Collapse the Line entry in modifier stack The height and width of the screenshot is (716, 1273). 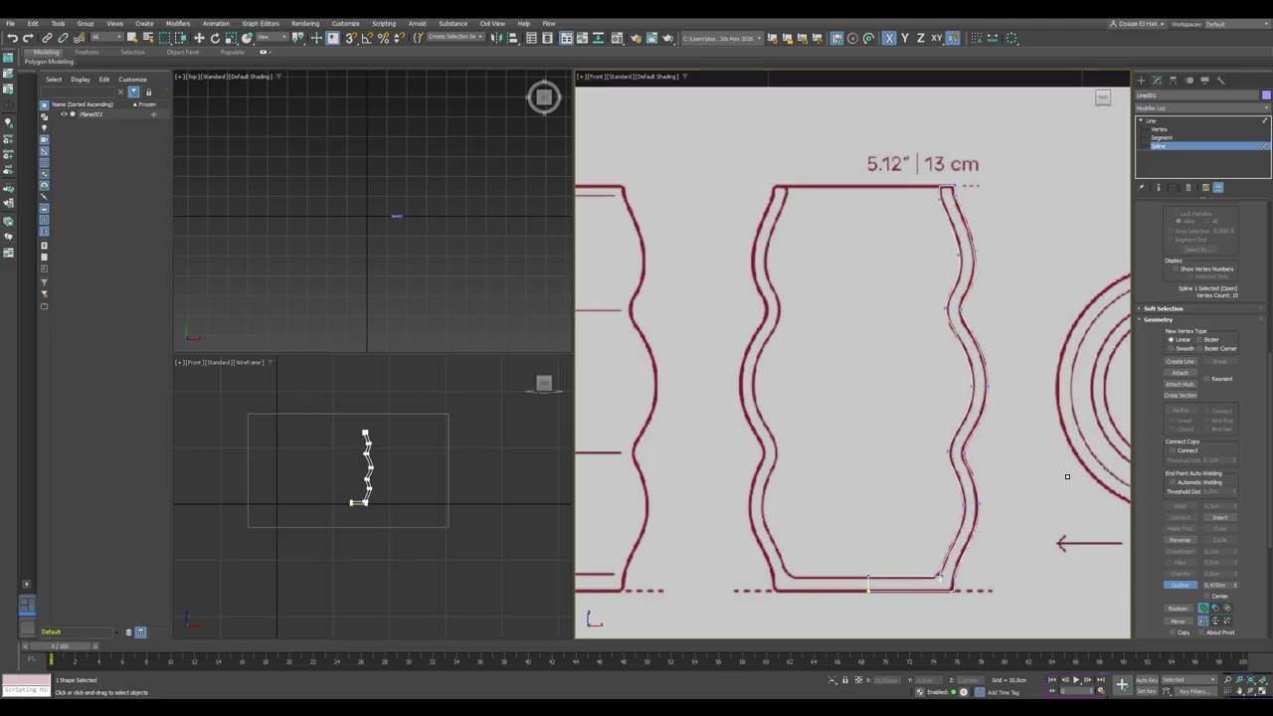tap(1141, 120)
